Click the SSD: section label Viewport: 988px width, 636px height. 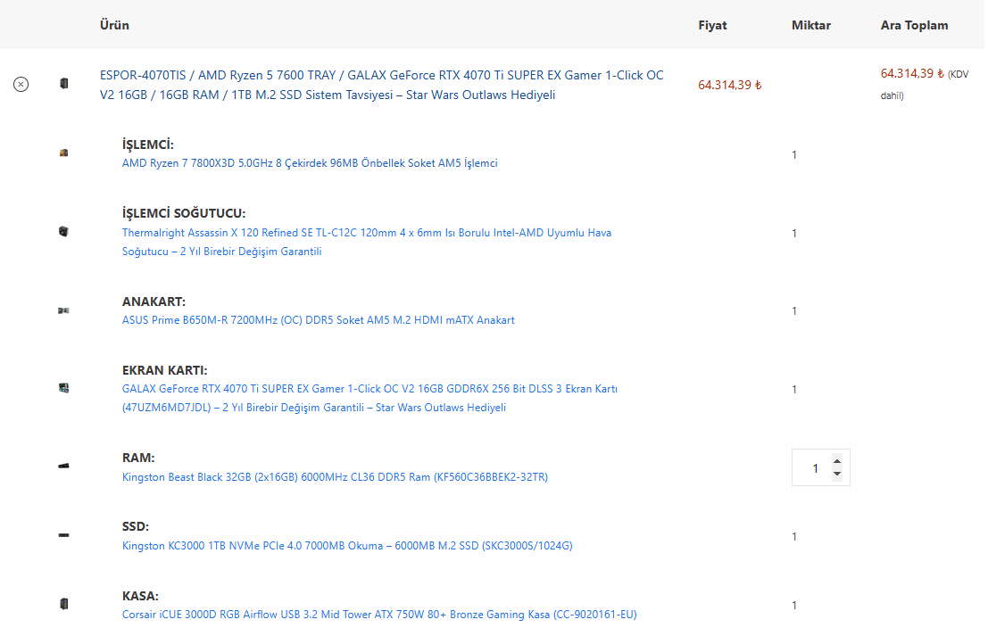coord(136,526)
